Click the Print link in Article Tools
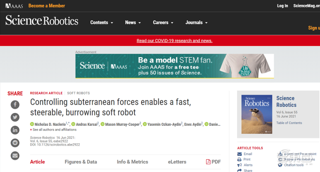Screen dimensions: 320x172 pos(247,159)
